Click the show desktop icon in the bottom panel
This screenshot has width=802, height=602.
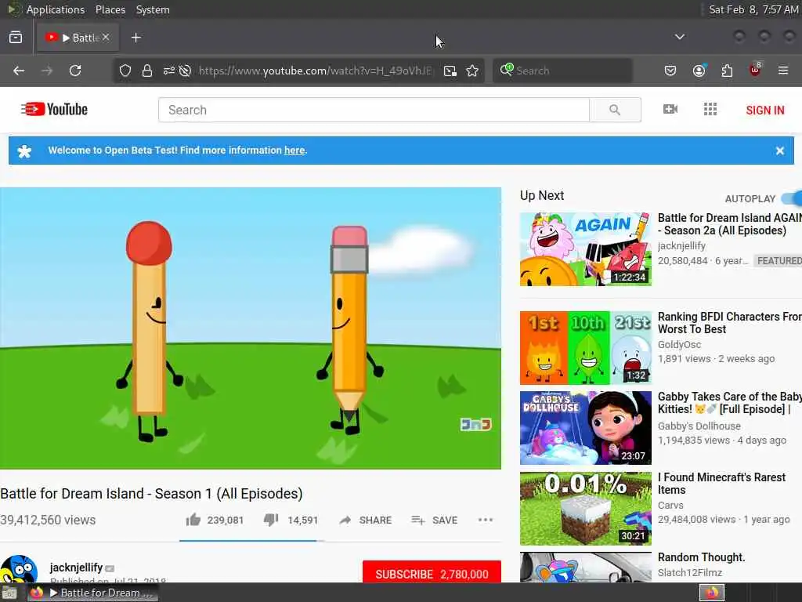pyautogui.click(x=10, y=593)
